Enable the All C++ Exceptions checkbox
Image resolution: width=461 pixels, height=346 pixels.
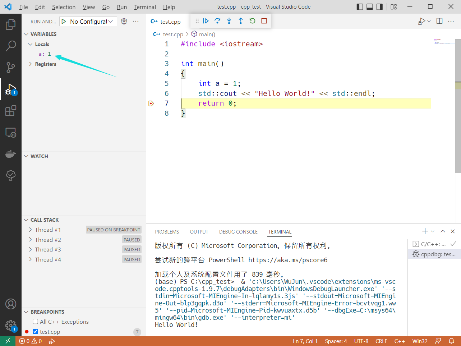35,322
